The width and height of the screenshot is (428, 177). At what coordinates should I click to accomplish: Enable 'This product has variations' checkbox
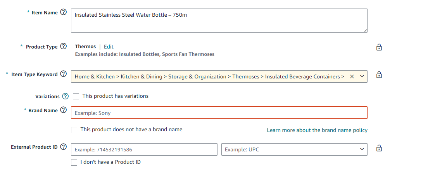coord(76,96)
